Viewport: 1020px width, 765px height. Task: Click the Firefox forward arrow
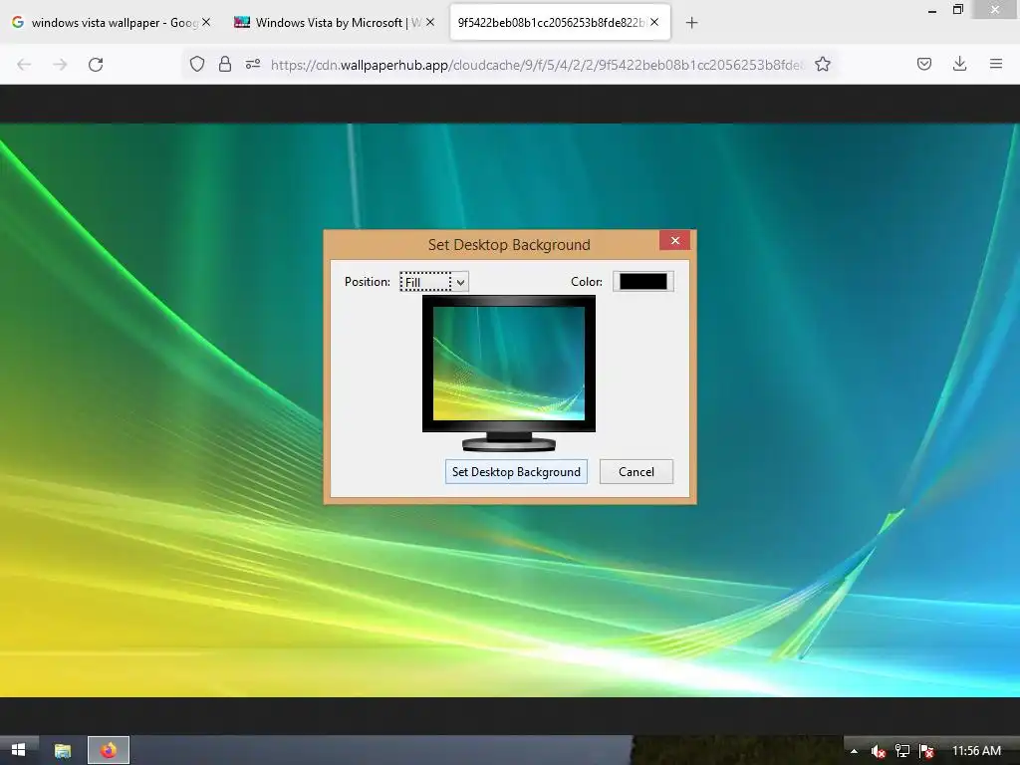click(60, 65)
